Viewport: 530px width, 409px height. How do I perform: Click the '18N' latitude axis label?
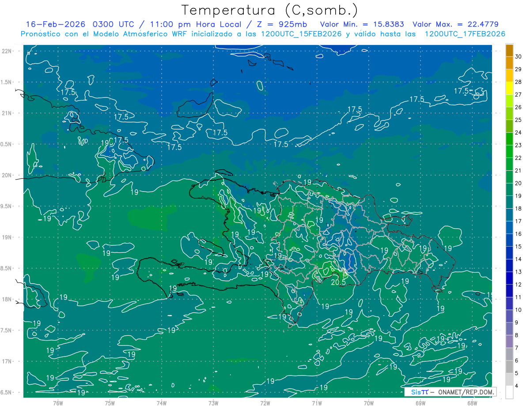click(8, 299)
